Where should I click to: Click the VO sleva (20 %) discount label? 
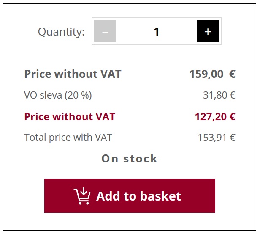(58, 95)
